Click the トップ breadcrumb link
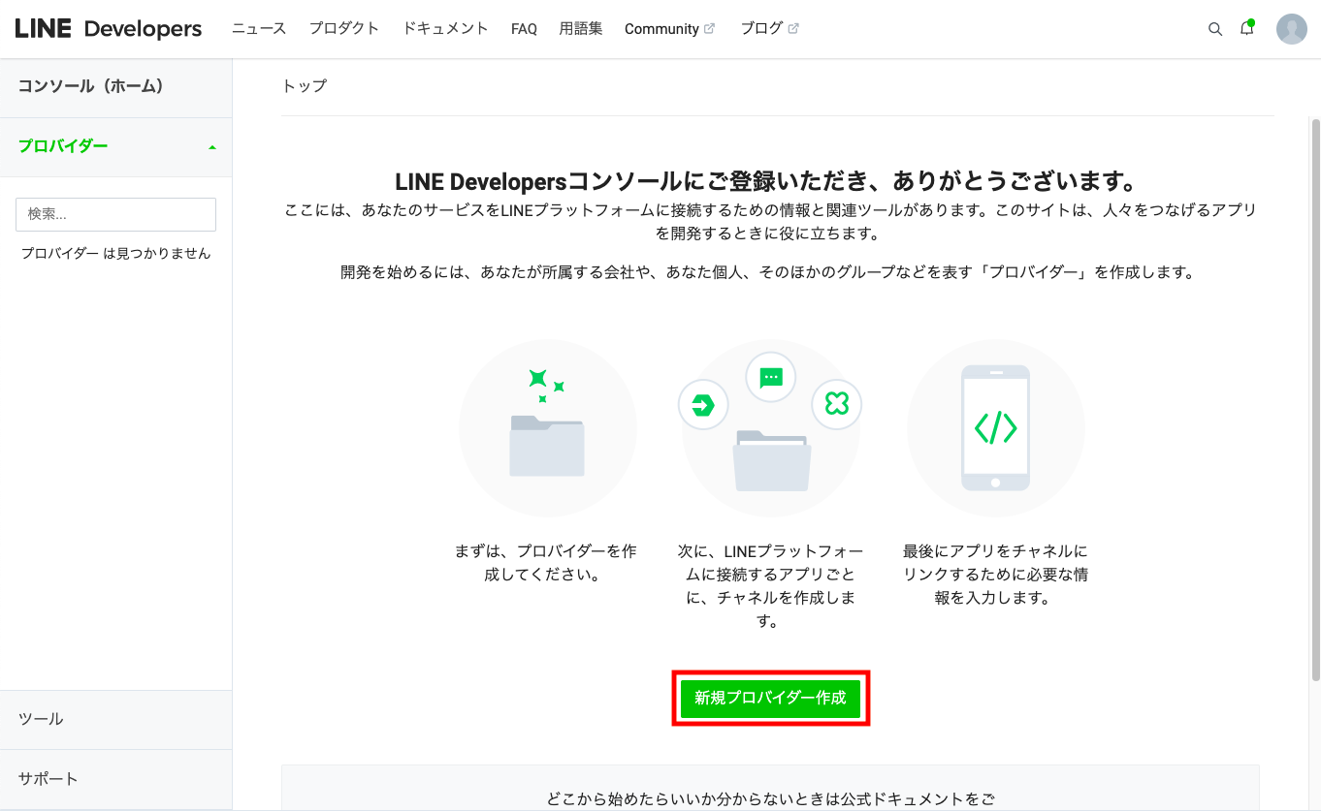 [x=305, y=86]
